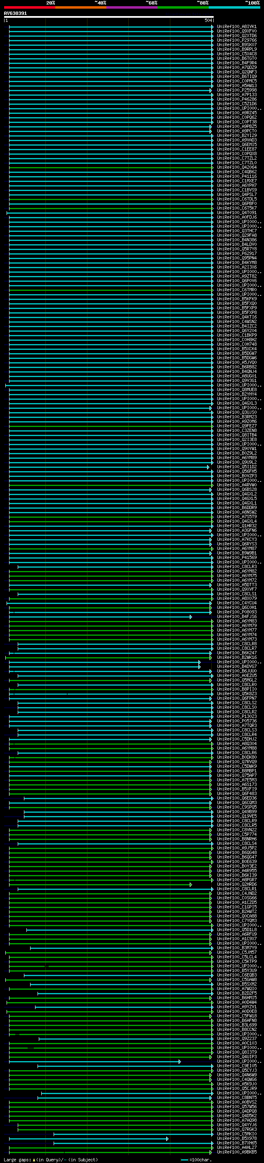This screenshot has width=264, height=1163.
Task: Open the UniRef100_Q6FPN7 hit label
Action: pyautogui.click(x=236, y=698)
